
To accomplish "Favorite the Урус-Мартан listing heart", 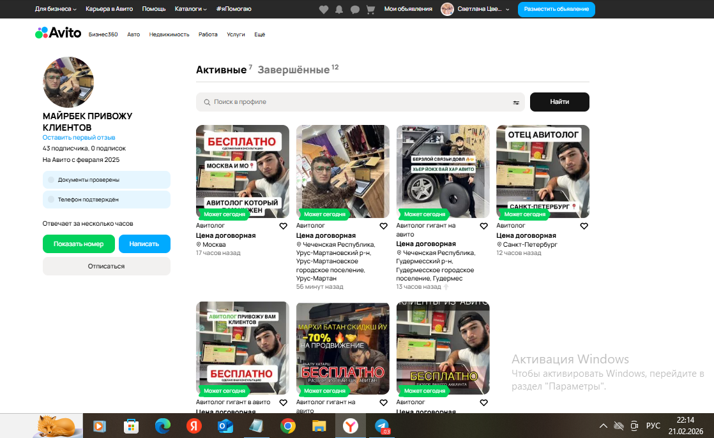I will 383,226.
